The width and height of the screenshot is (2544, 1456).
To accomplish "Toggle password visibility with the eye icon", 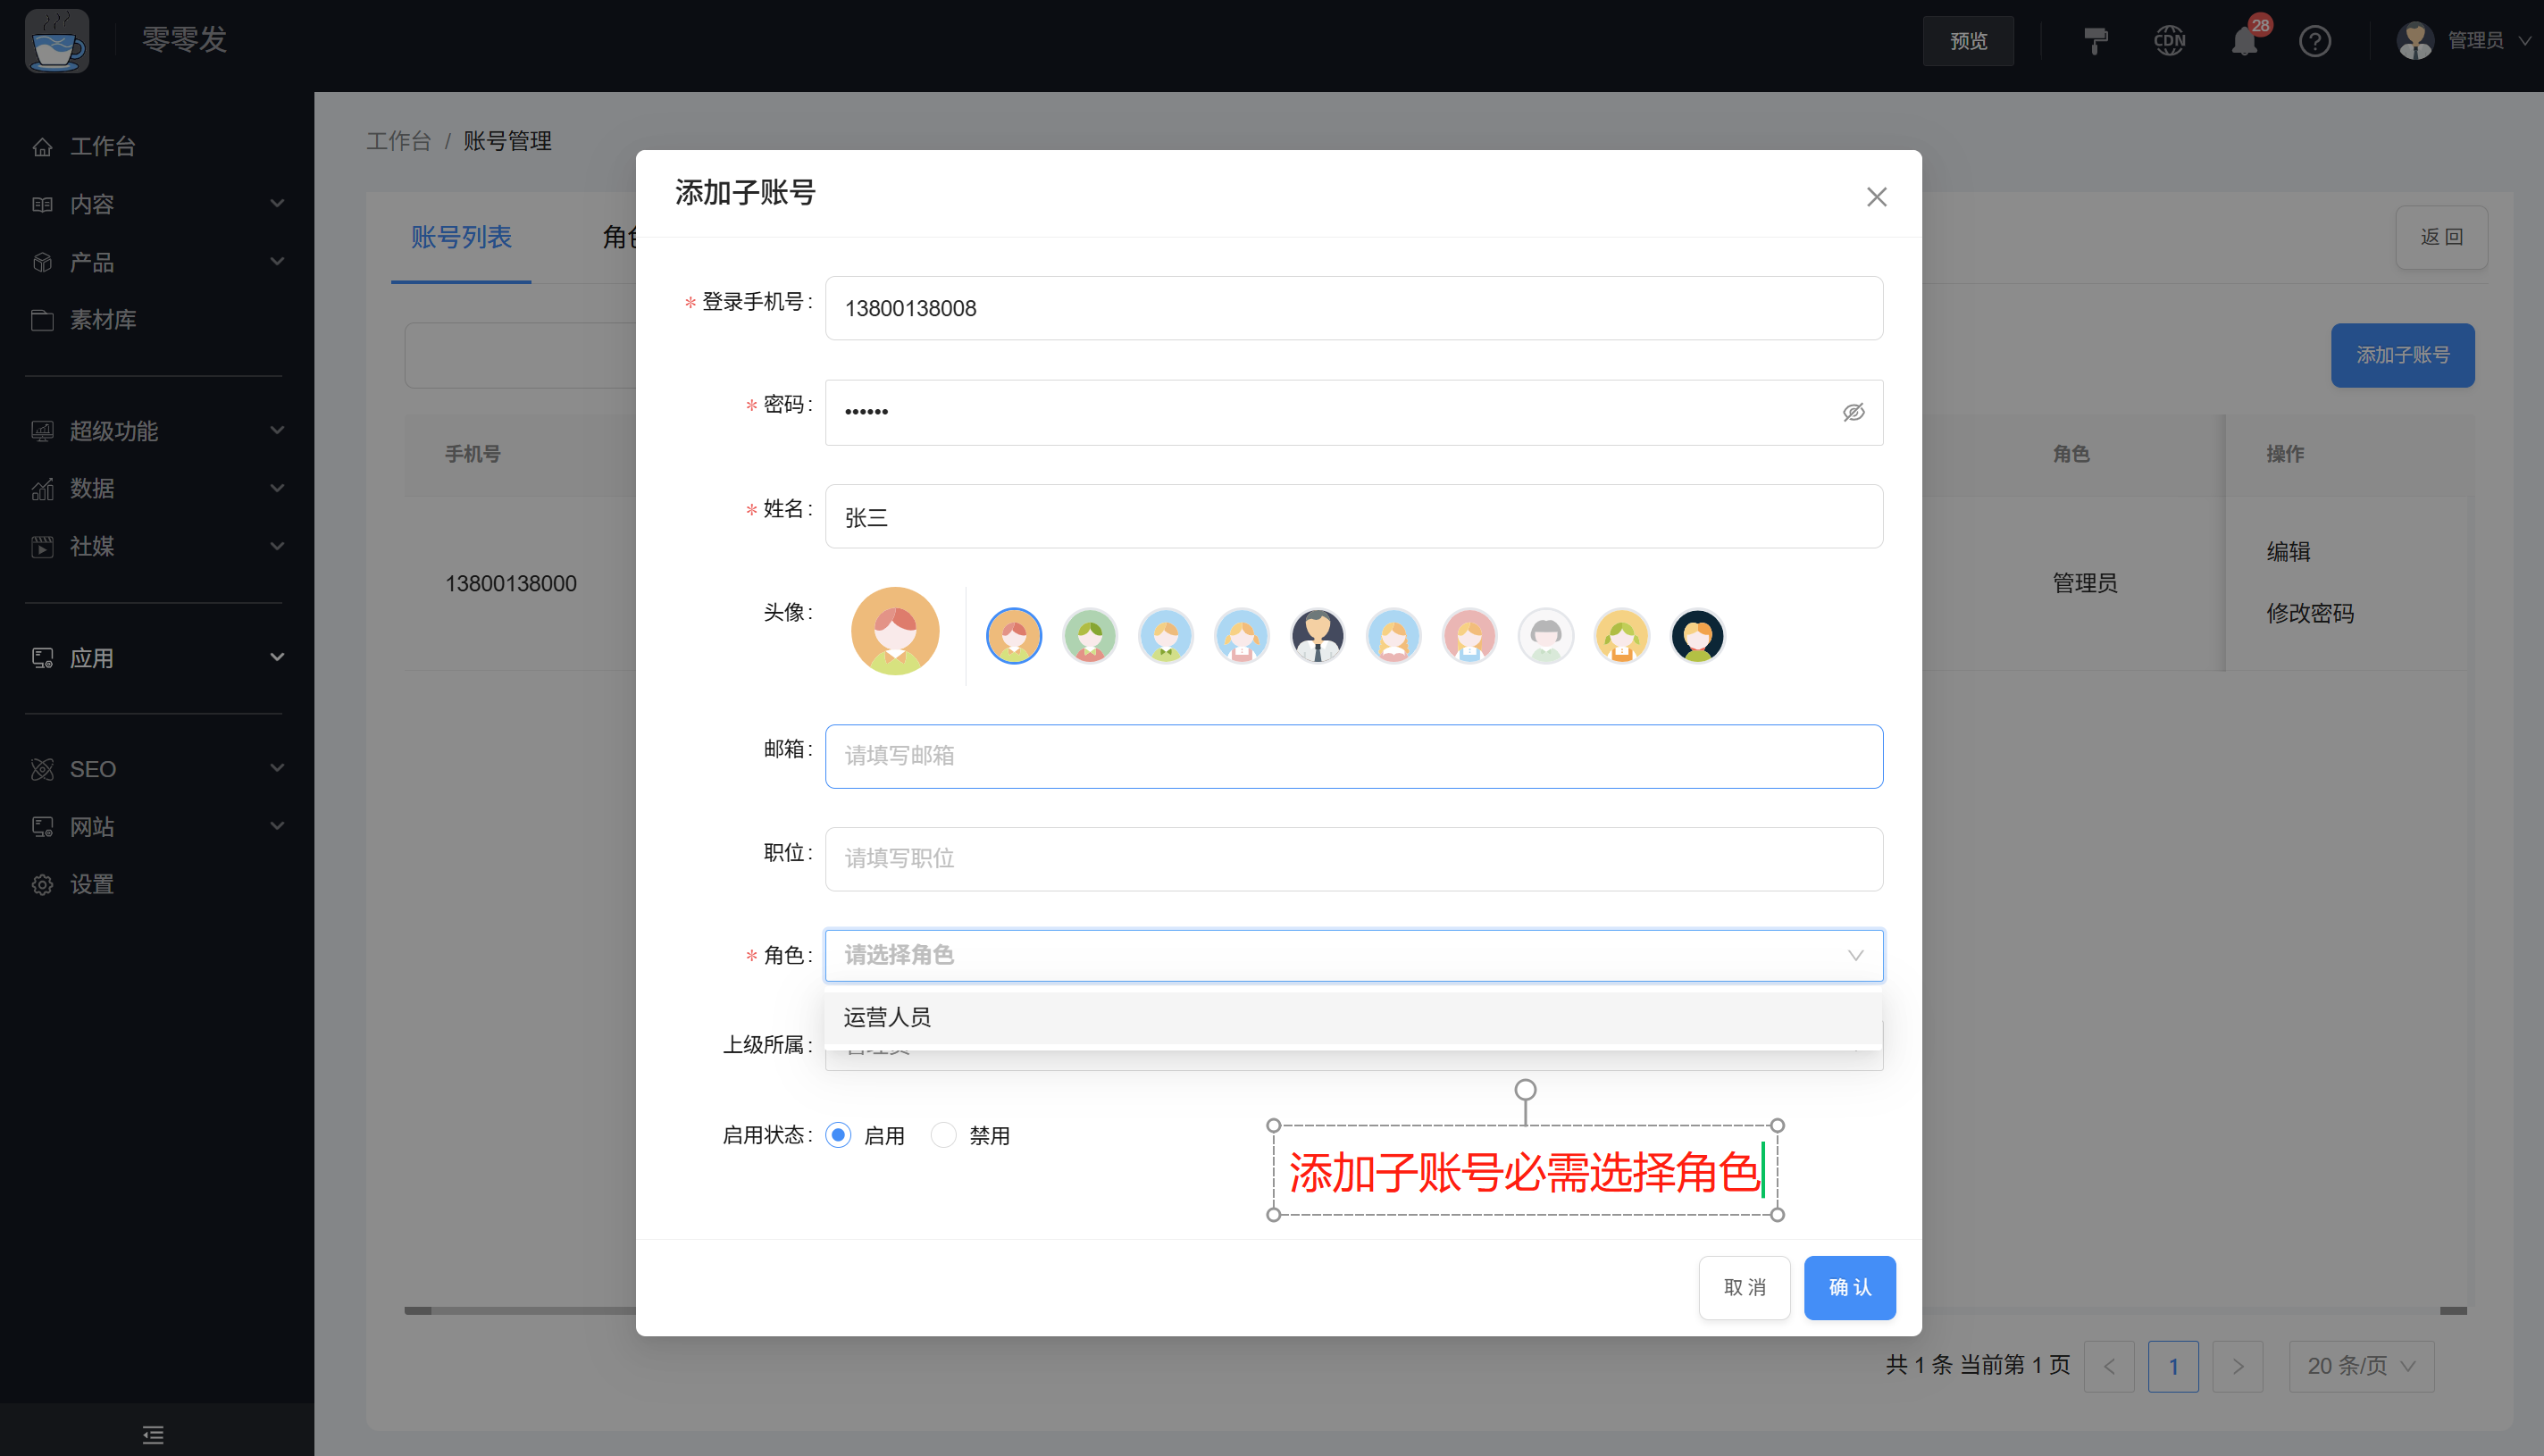I will [x=1853, y=412].
